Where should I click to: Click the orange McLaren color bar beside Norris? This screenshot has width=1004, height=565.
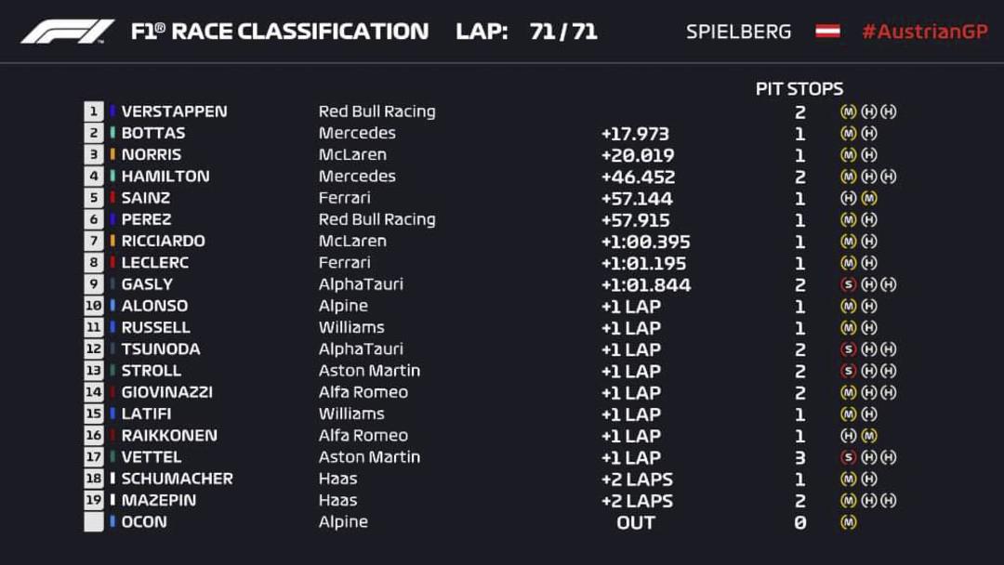click(112, 154)
